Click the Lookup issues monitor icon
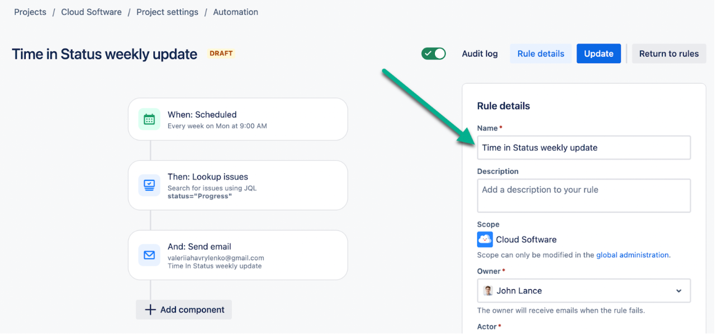Screen dimensions: 721x336 pos(149,185)
